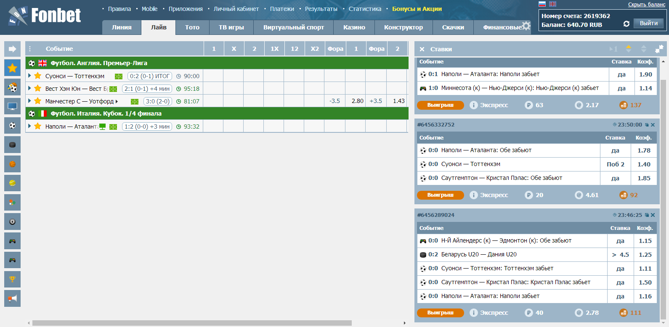Image resolution: width=669 pixels, height=327 pixels.
Task: Open the Казино tab
Action: 354,27
